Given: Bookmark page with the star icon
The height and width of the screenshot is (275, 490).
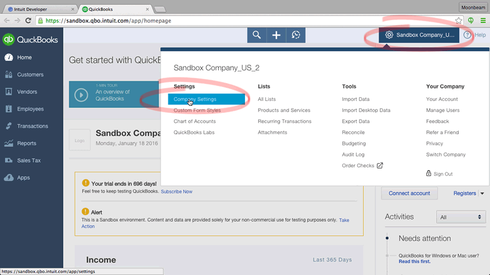Looking at the screenshot, I should point(458,21).
